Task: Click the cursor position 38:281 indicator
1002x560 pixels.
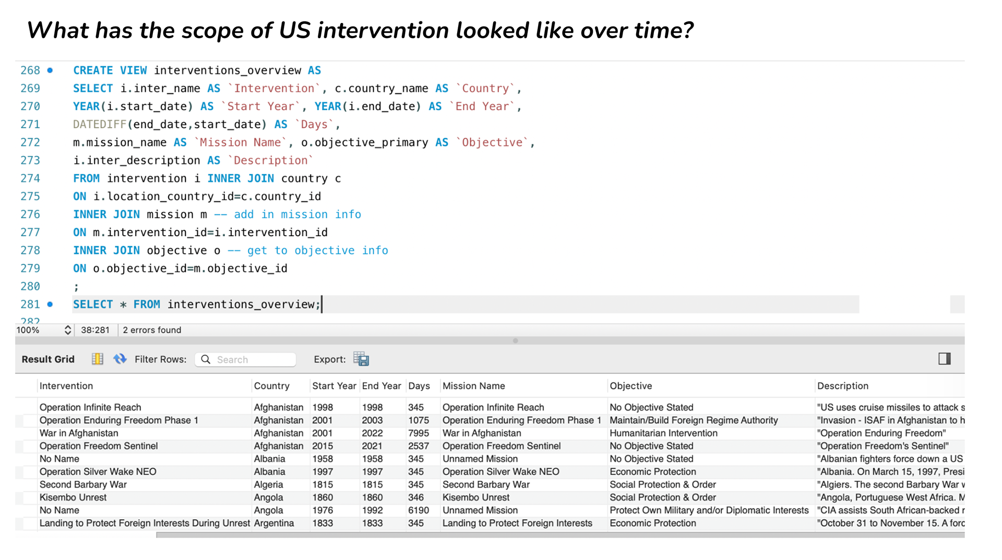Action: click(x=95, y=330)
